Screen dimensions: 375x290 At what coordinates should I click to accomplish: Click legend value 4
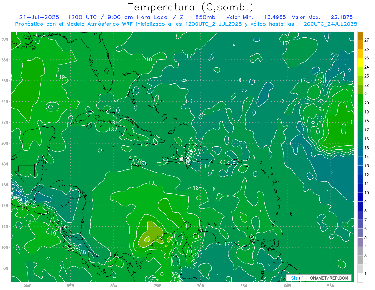pos(366,247)
